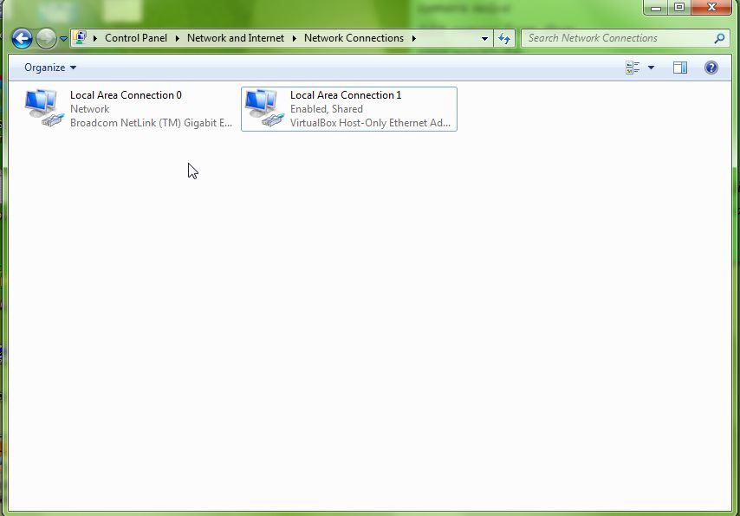This screenshot has height=516, width=740.
Task: Expand the Network Connections breadcrumb chevron
Action: (x=414, y=38)
